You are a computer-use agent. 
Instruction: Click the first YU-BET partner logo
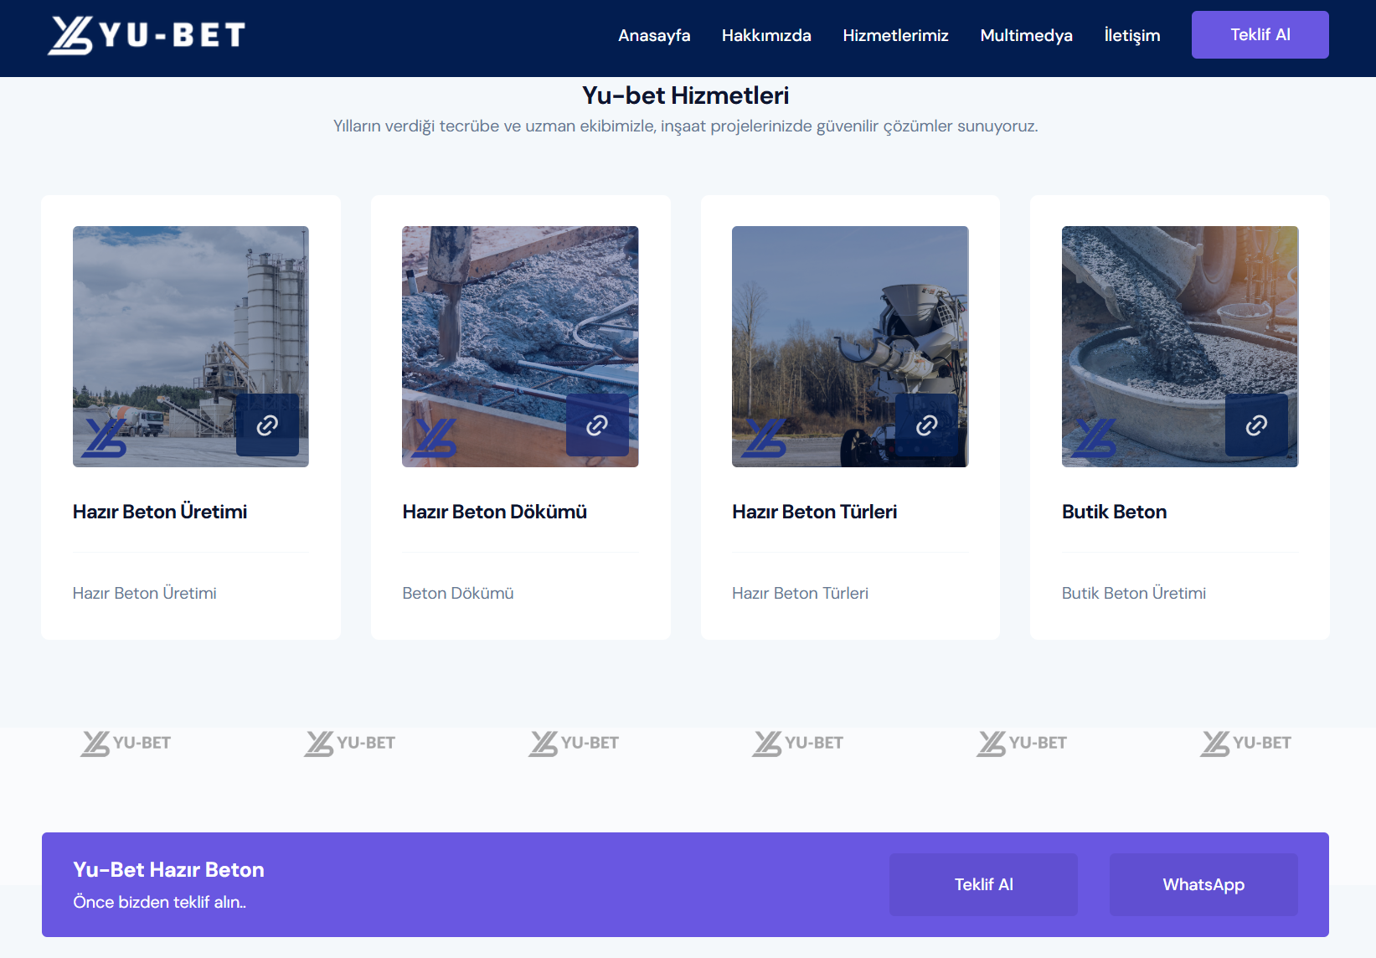pos(126,743)
